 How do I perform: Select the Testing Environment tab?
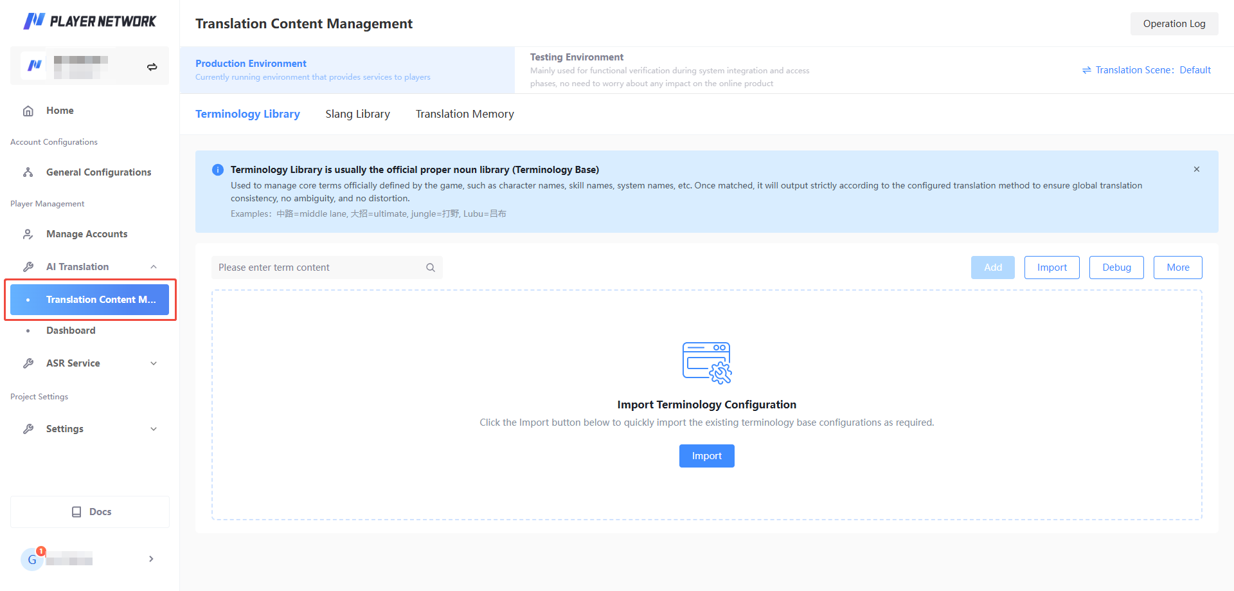670,70
